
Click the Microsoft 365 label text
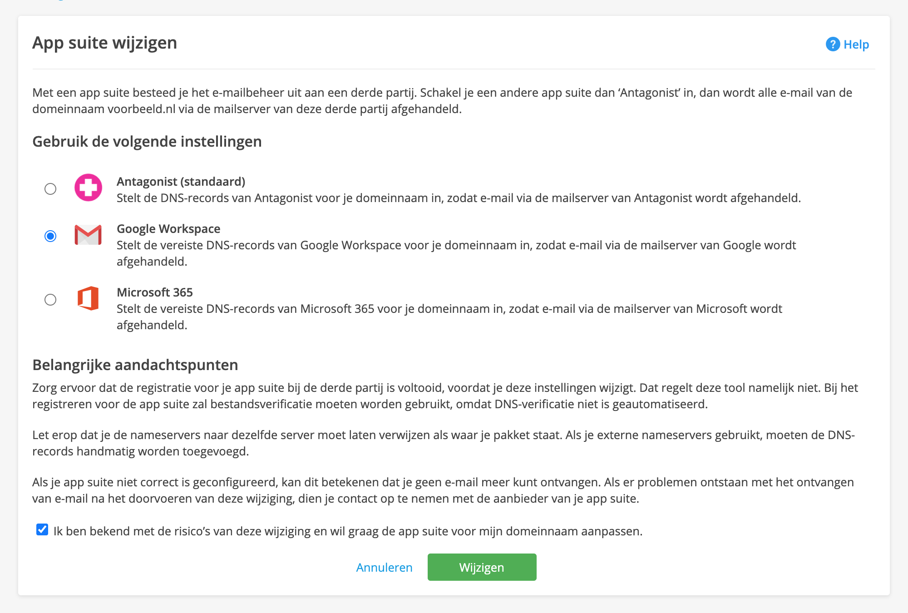(155, 292)
